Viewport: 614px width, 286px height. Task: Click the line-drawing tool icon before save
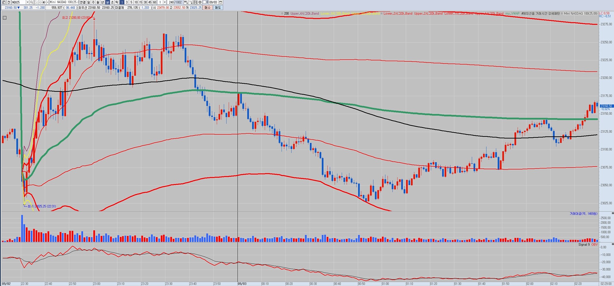[191, 2]
